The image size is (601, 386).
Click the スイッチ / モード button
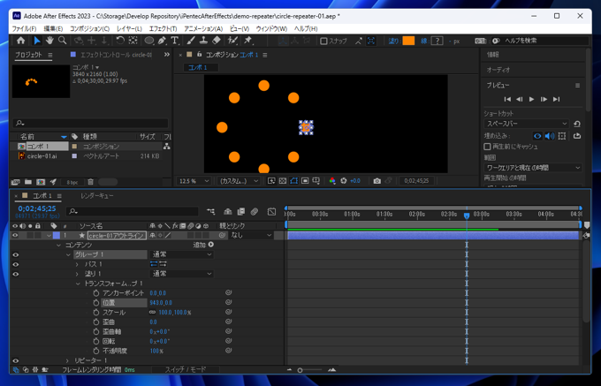[186, 370]
